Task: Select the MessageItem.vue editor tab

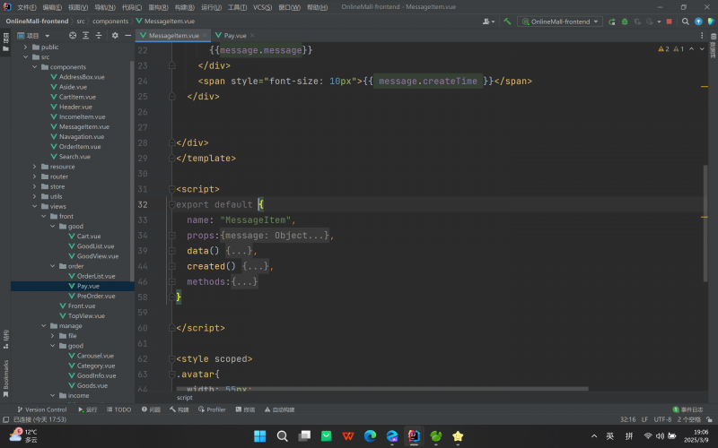Action: pyautogui.click(x=173, y=35)
